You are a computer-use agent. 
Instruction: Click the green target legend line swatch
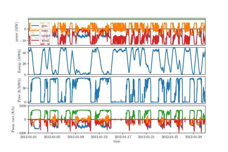(x=35, y=35)
